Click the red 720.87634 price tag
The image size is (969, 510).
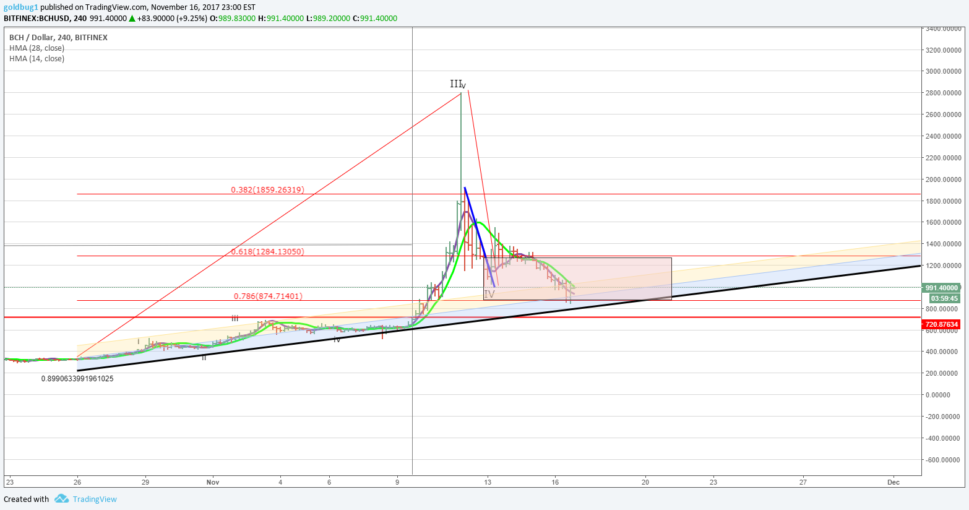(942, 324)
